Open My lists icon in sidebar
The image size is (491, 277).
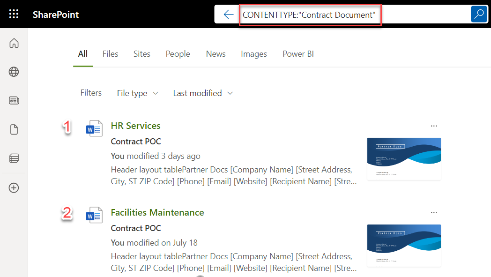pyautogui.click(x=14, y=158)
